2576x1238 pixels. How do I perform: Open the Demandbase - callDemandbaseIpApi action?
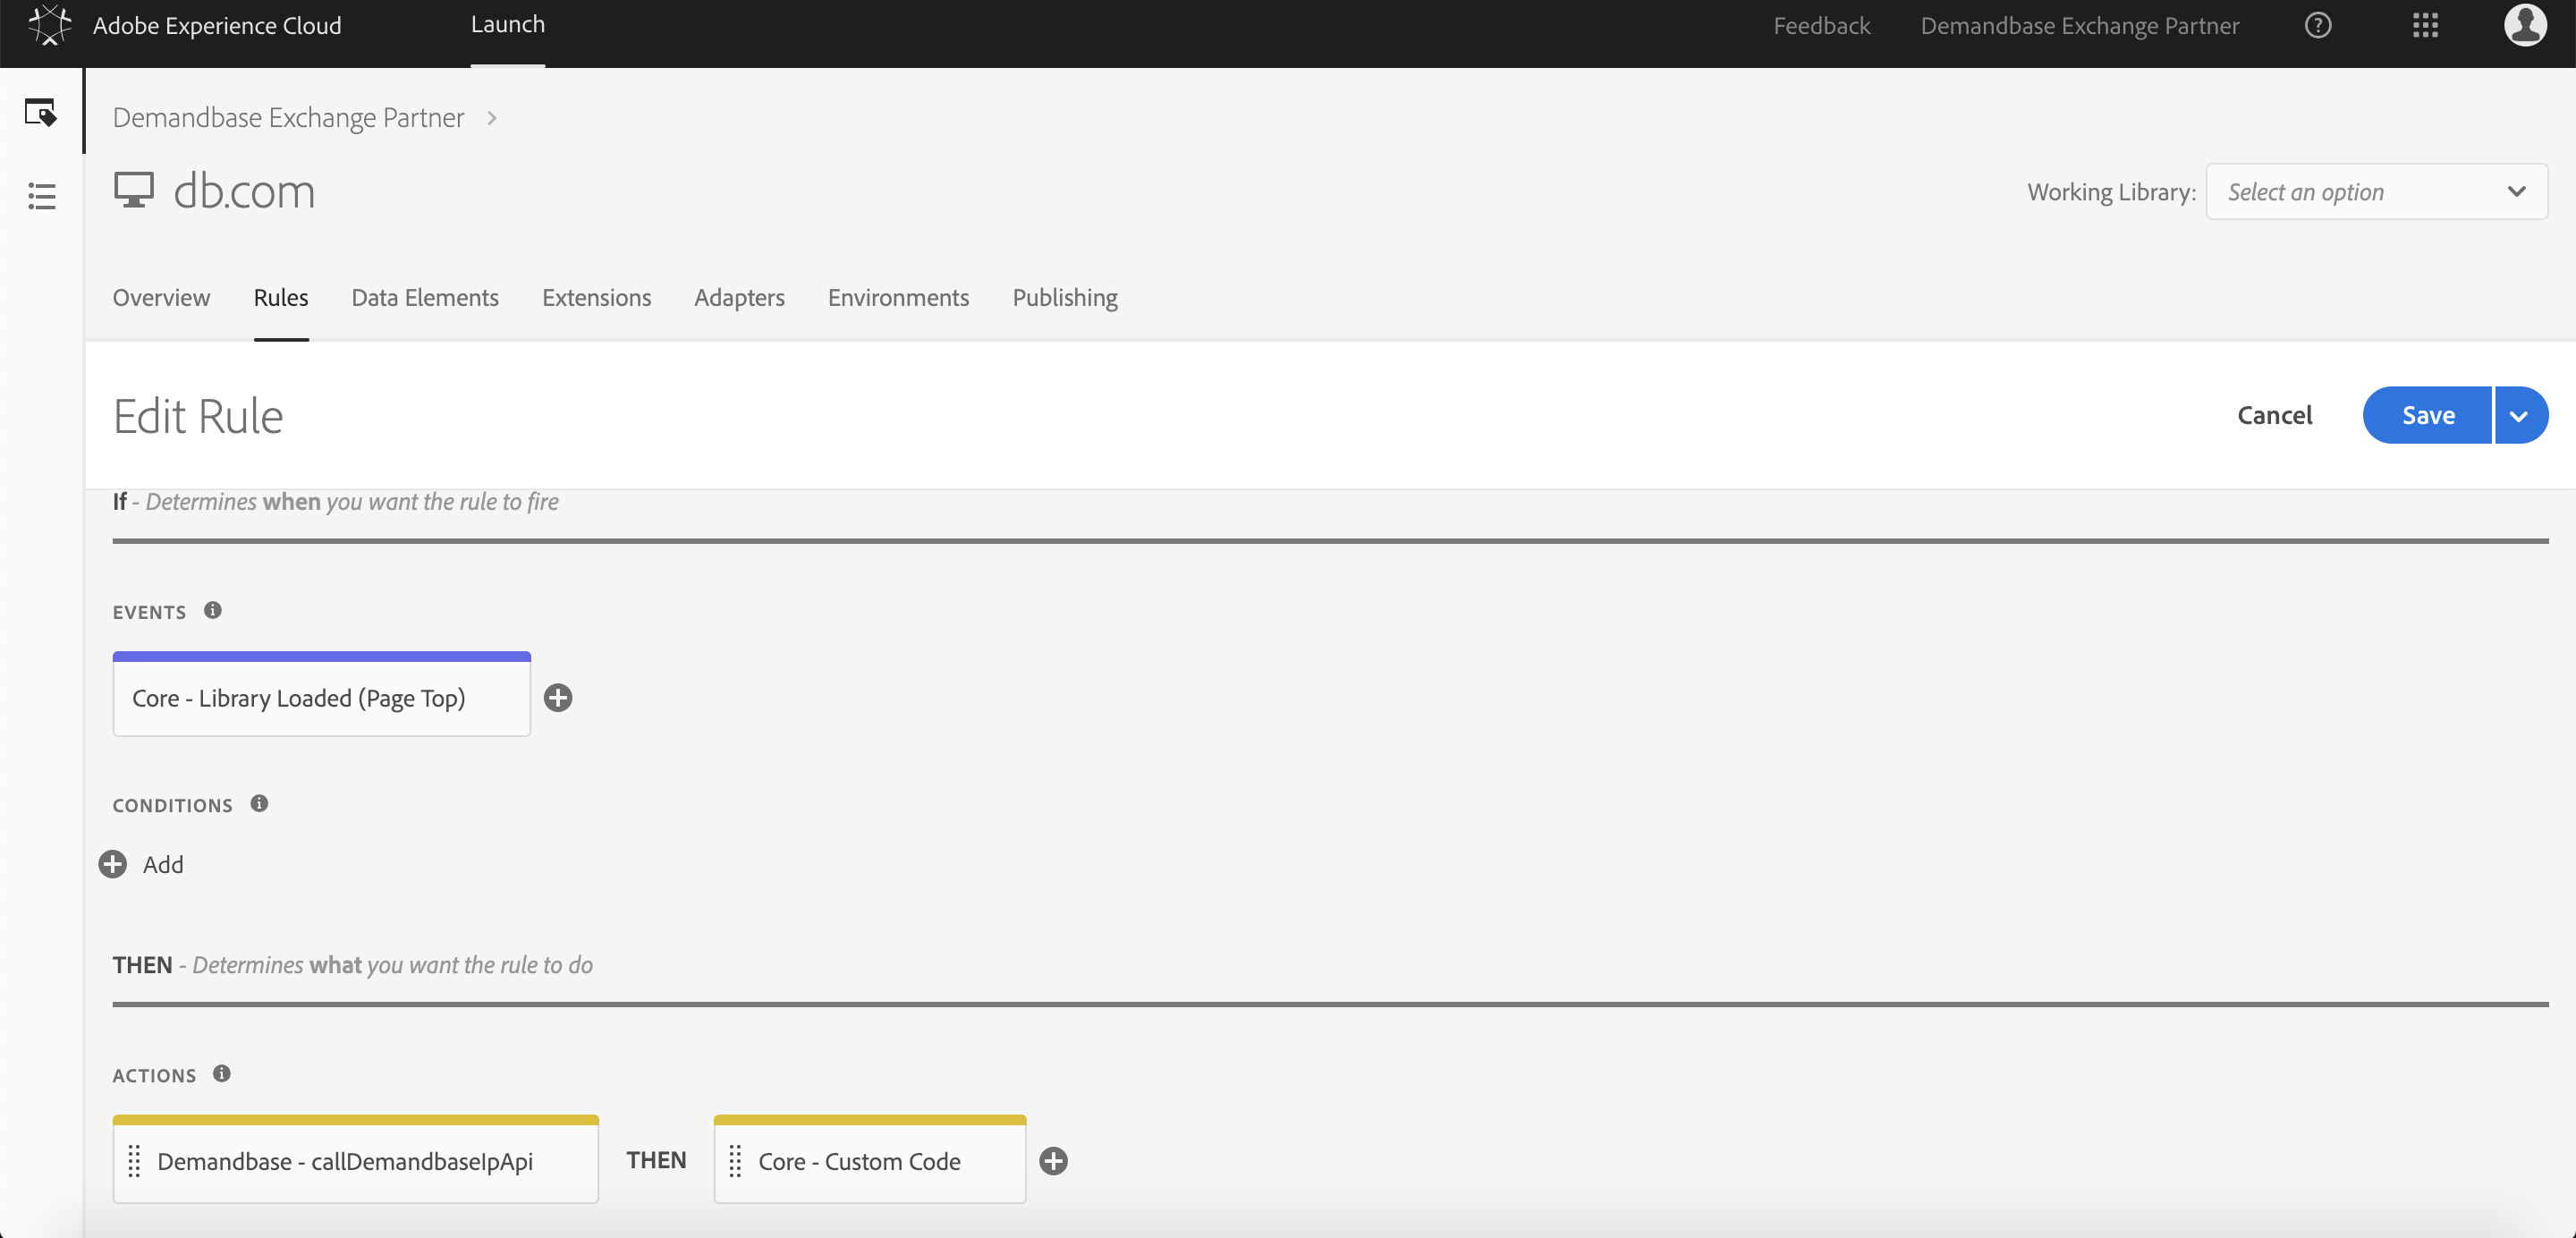pos(355,1160)
